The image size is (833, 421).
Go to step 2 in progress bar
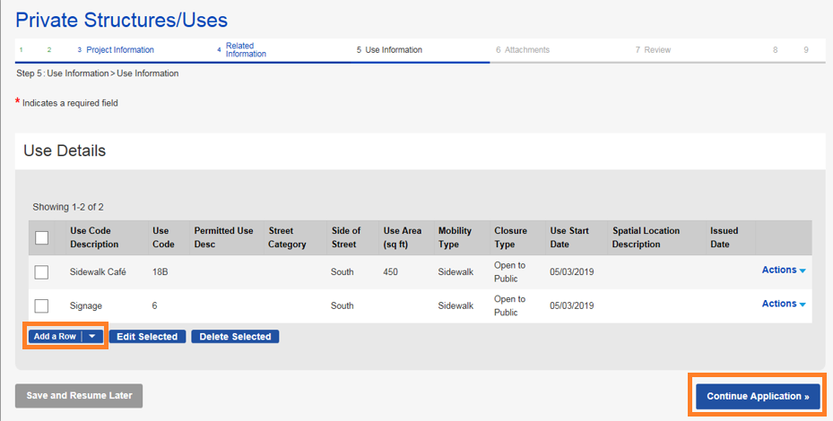49,50
